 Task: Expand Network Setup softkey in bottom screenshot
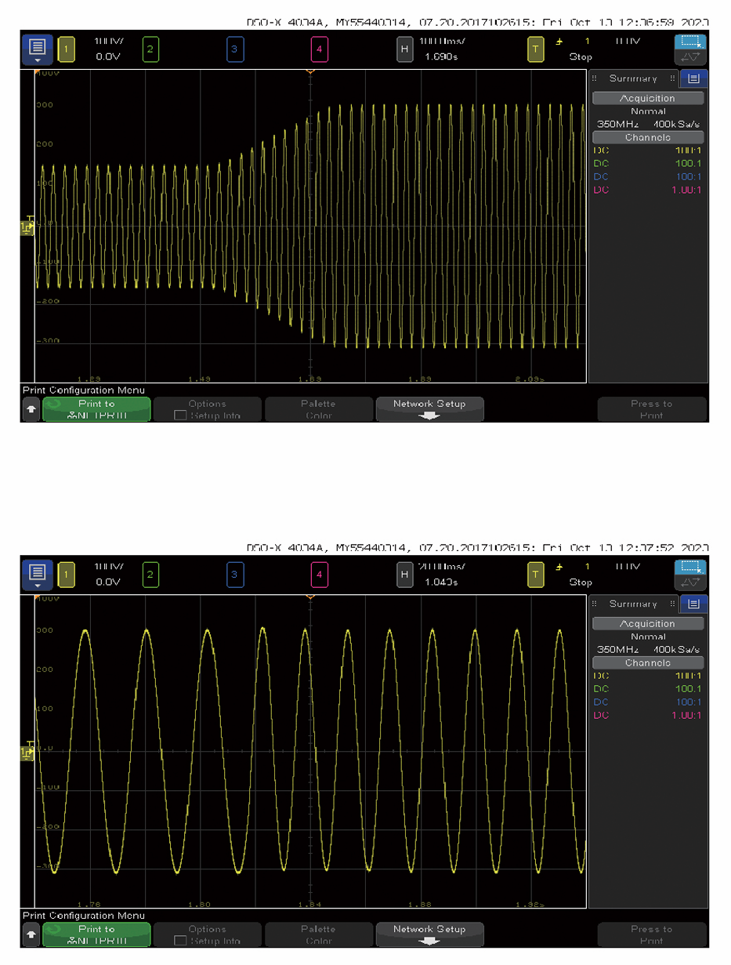[x=429, y=934]
